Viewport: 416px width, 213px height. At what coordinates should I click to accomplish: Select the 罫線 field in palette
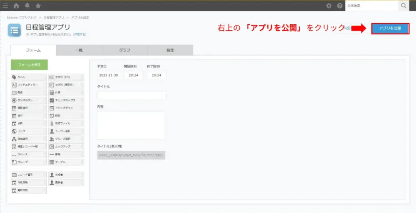point(66,154)
